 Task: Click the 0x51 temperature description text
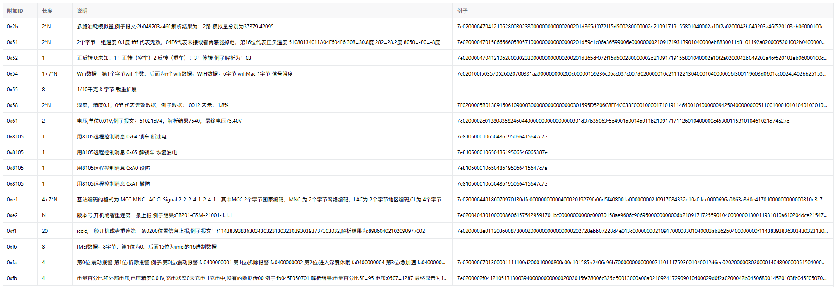point(258,42)
